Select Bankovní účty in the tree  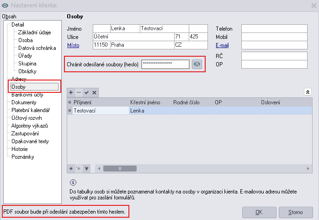click(x=27, y=95)
